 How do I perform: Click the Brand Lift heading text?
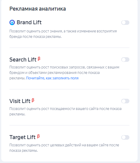[29, 22]
